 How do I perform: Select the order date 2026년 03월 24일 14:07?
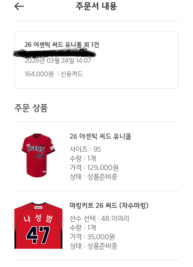coord(58,61)
